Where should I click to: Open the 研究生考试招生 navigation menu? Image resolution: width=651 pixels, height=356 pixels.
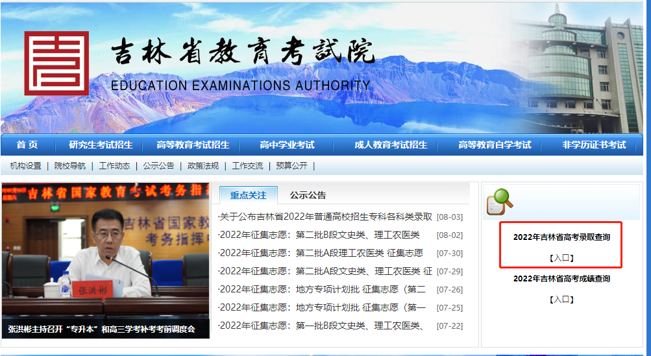101,145
